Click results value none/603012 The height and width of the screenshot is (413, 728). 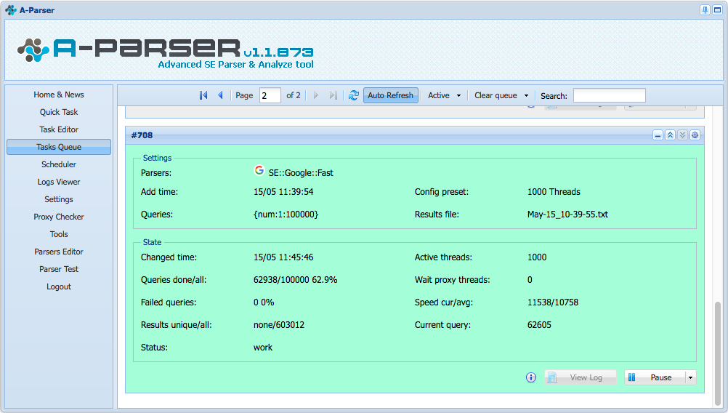278,325
